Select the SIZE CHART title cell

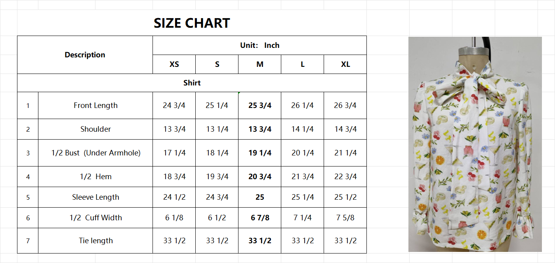tap(192, 23)
